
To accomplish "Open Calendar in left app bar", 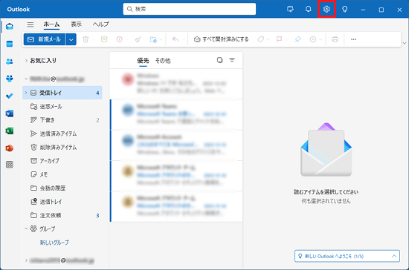I will pyautogui.click(x=10, y=44).
